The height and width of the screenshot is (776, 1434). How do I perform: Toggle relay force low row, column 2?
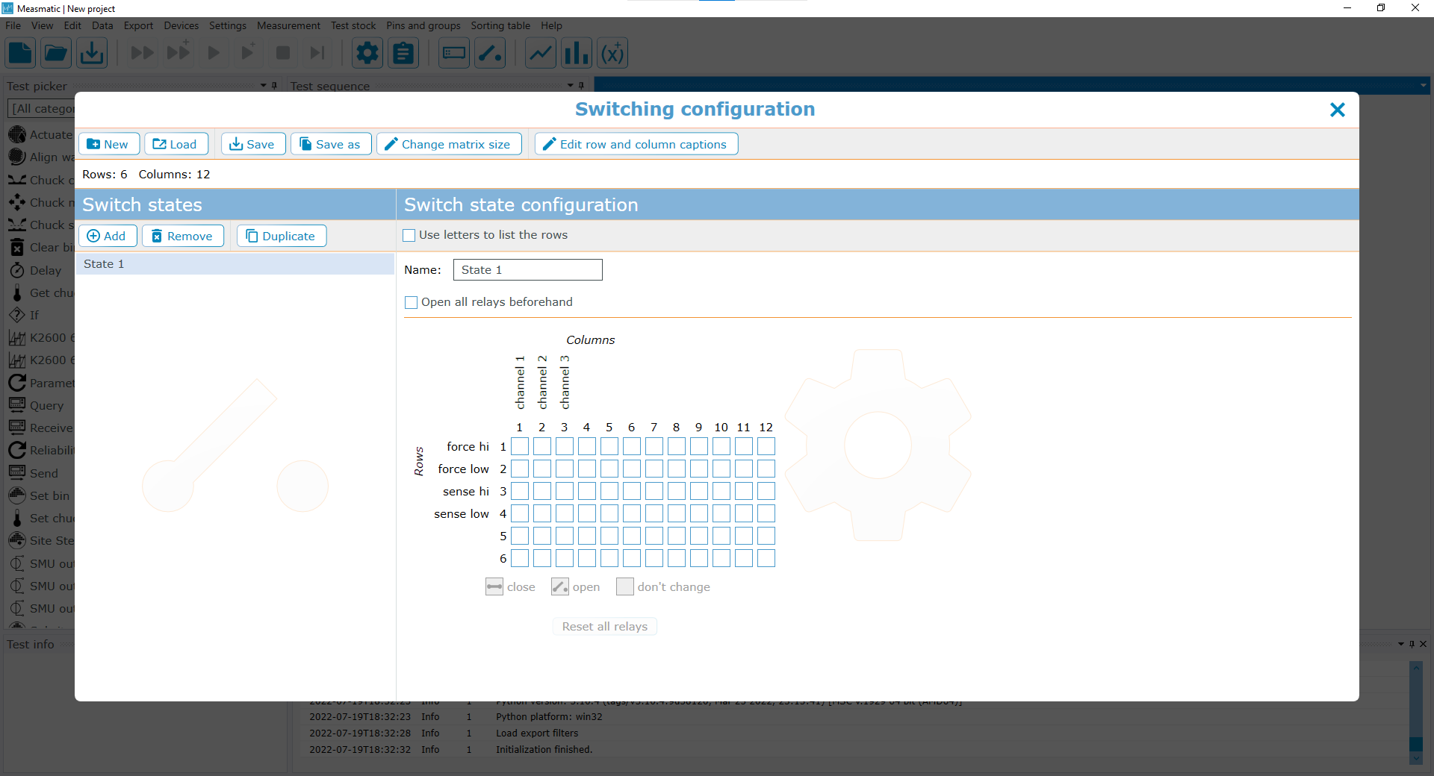542,469
